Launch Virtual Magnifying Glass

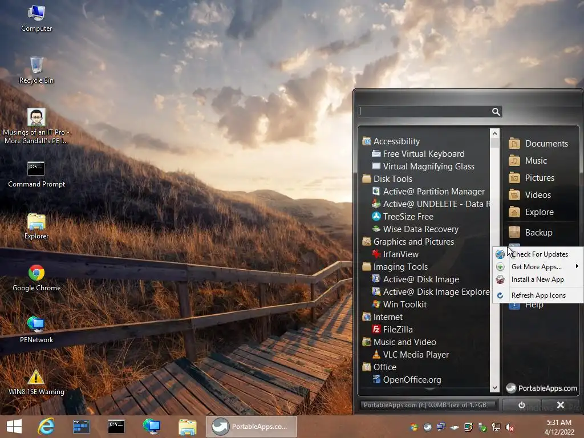click(423, 167)
